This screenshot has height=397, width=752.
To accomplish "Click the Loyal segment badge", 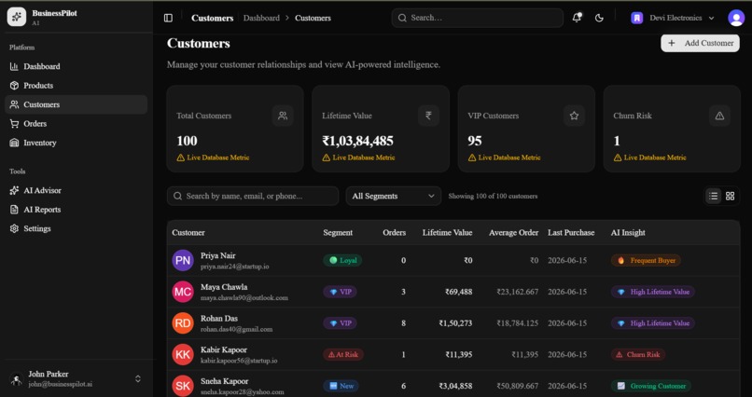I will click(342, 261).
